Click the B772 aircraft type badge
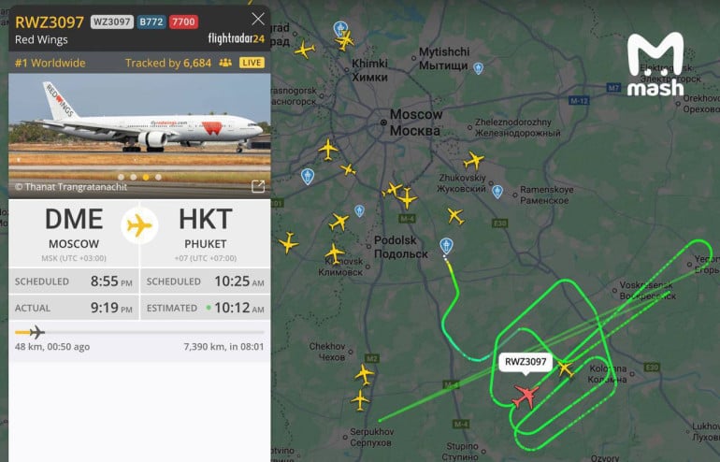The image size is (720, 462). [x=151, y=22]
